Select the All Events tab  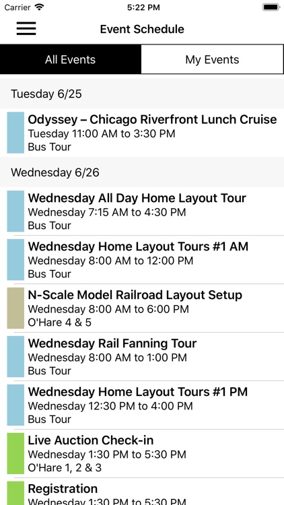(71, 59)
